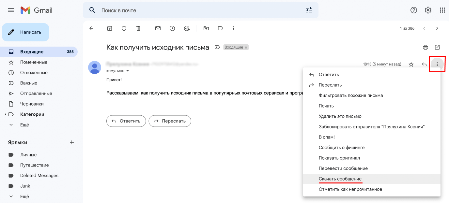Open the email in a new window
The width and height of the screenshot is (449, 203).
pyautogui.click(x=437, y=47)
